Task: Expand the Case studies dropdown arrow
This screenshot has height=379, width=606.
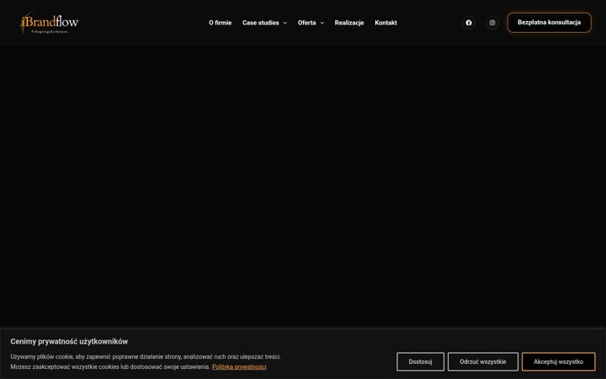Action: (285, 23)
